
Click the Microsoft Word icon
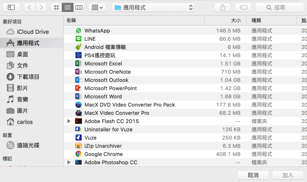79,96
